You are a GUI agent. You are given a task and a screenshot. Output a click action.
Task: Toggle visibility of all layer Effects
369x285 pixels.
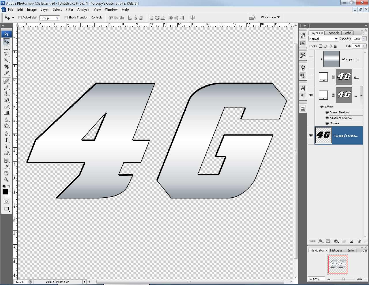322,107
